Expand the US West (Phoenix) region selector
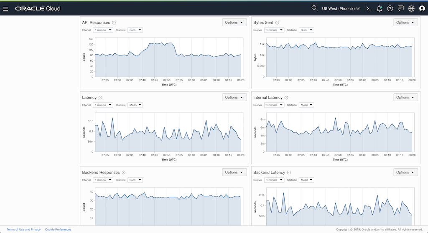 coord(341,8)
